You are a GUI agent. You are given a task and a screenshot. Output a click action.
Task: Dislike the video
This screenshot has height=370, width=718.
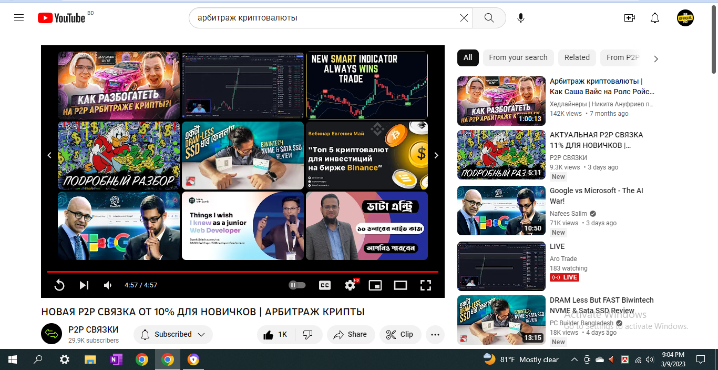(309, 334)
